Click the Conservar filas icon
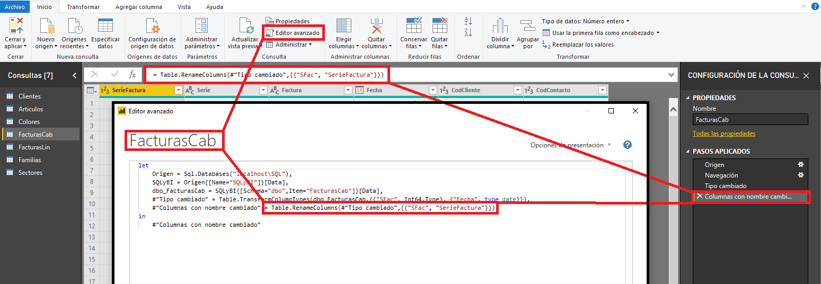The height and width of the screenshot is (284, 821). tap(413, 26)
